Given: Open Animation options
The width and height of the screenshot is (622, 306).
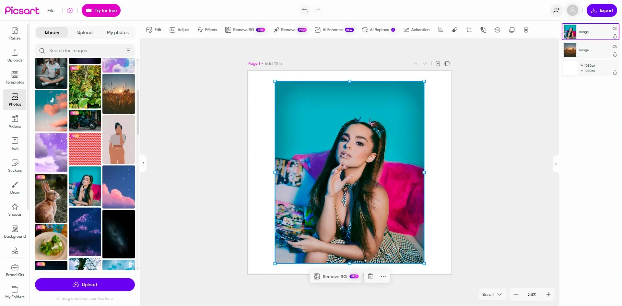Looking at the screenshot, I should point(416,30).
